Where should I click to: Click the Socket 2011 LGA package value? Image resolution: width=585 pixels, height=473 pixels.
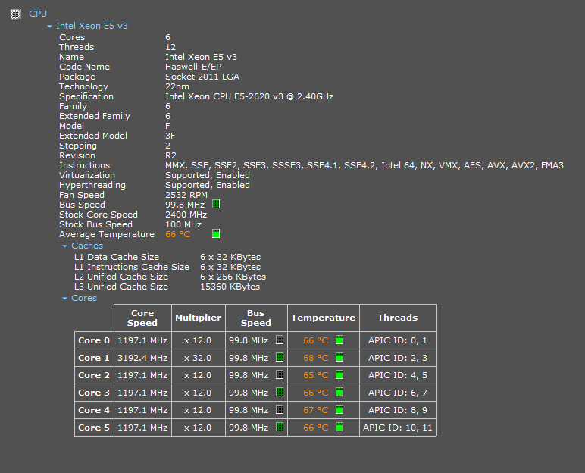(x=202, y=77)
